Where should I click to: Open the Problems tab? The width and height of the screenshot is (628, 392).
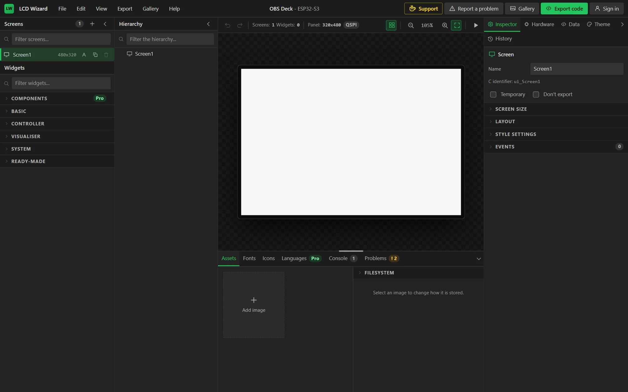(x=382, y=258)
